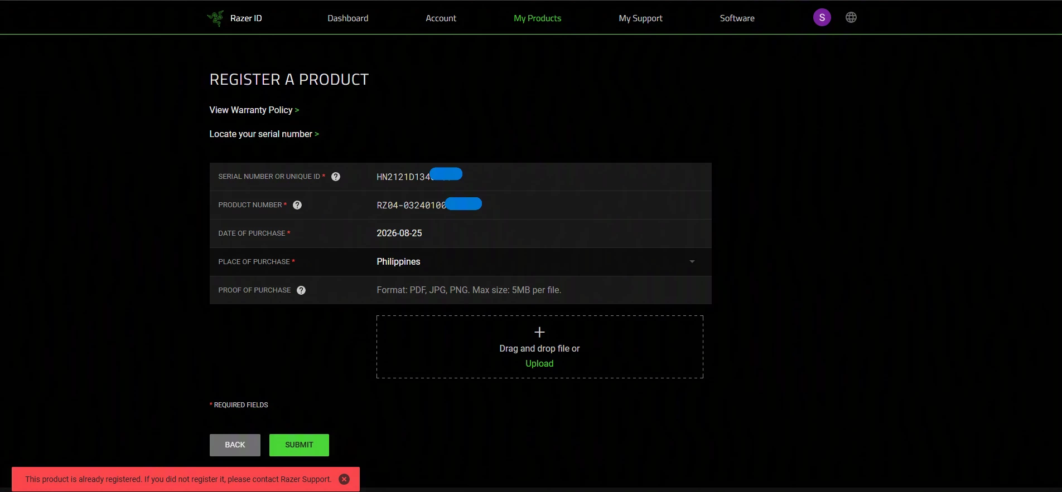Click the 'REQUIRED FIELDS' note

click(239, 405)
